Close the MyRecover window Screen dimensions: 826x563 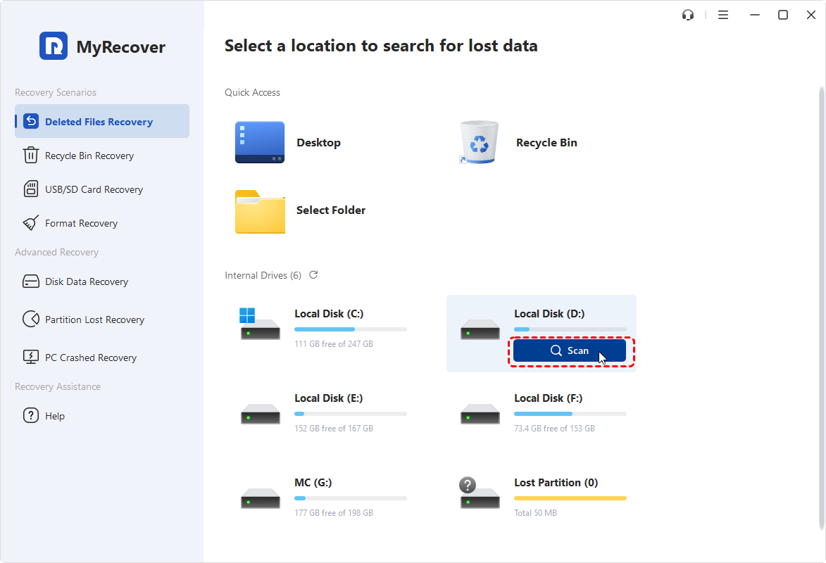click(811, 15)
